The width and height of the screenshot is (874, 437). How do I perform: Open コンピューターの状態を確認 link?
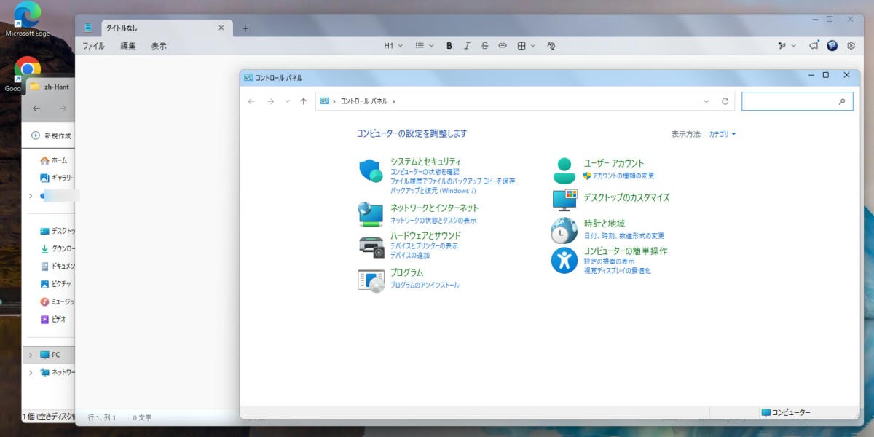point(425,171)
